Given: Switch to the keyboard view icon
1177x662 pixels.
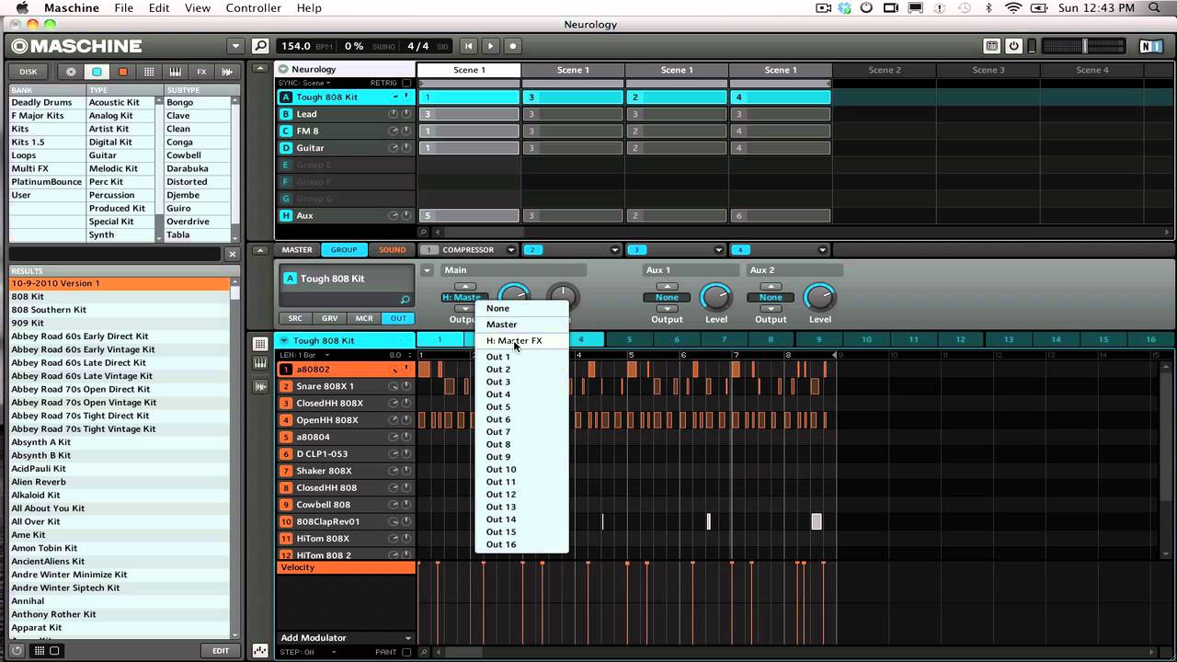Looking at the screenshot, I should [x=260, y=364].
